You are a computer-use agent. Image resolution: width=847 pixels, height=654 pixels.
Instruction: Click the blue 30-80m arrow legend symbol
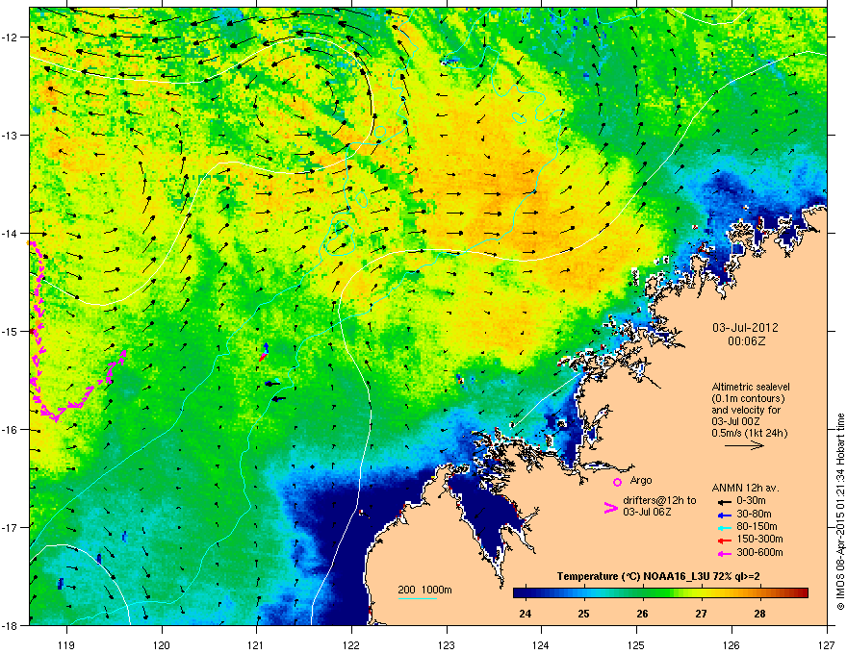pos(725,516)
